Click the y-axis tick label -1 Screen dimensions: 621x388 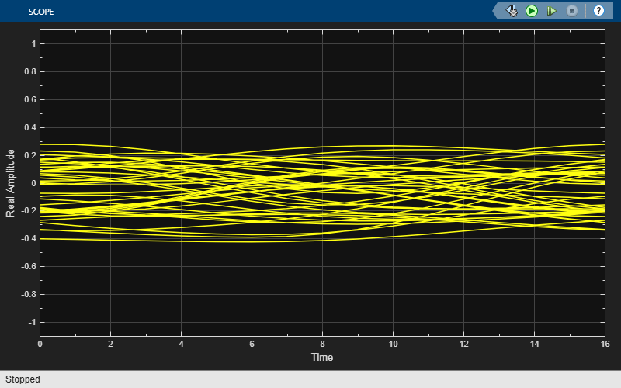(x=31, y=322)
